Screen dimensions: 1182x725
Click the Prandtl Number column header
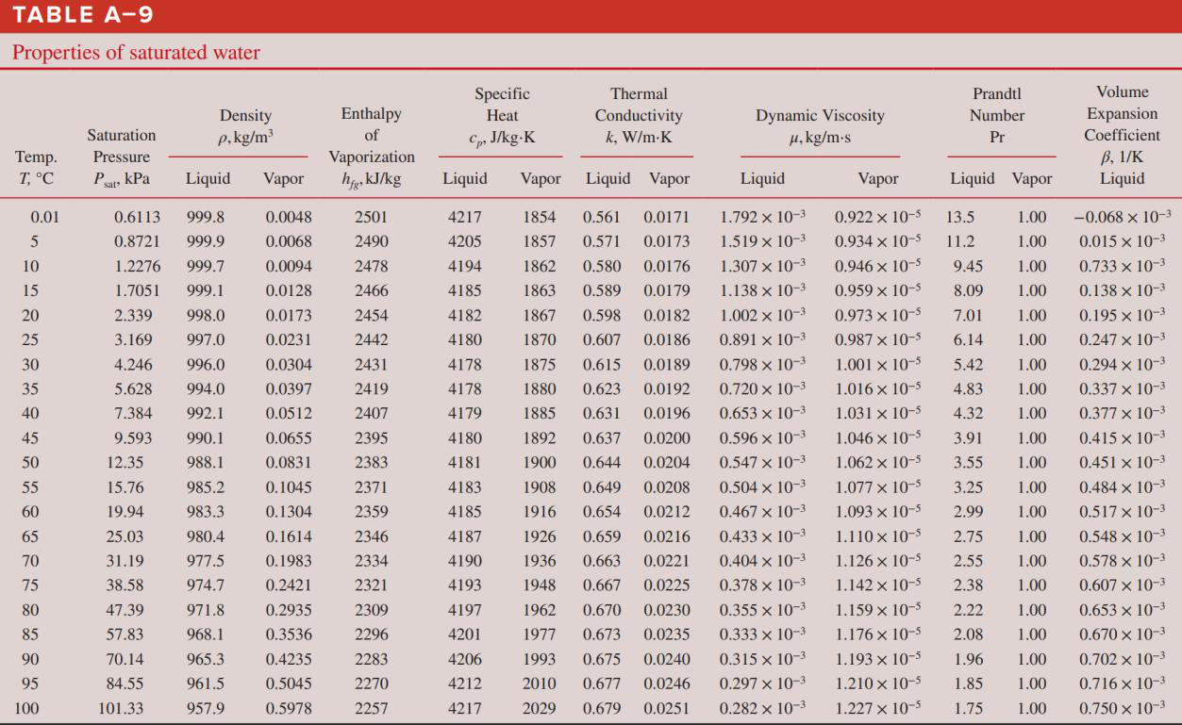(998, 115)
